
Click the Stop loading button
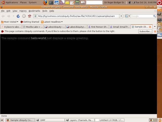coord(24,16)
